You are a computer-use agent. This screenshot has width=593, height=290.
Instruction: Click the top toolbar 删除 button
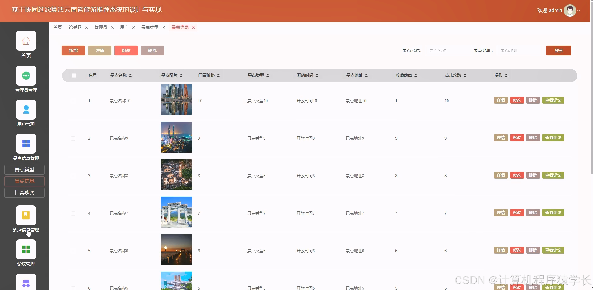(152, 51)
